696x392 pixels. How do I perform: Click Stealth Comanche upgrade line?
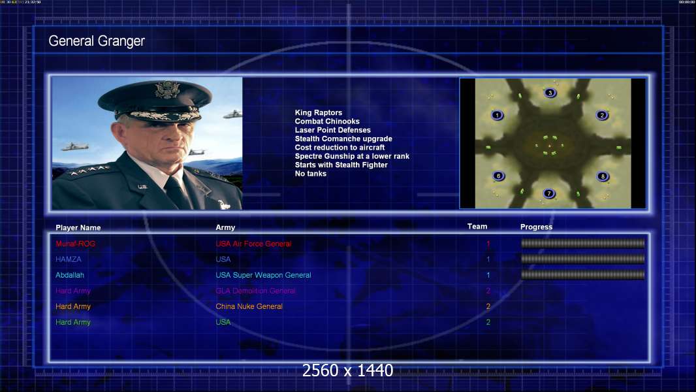coord(343,139)
